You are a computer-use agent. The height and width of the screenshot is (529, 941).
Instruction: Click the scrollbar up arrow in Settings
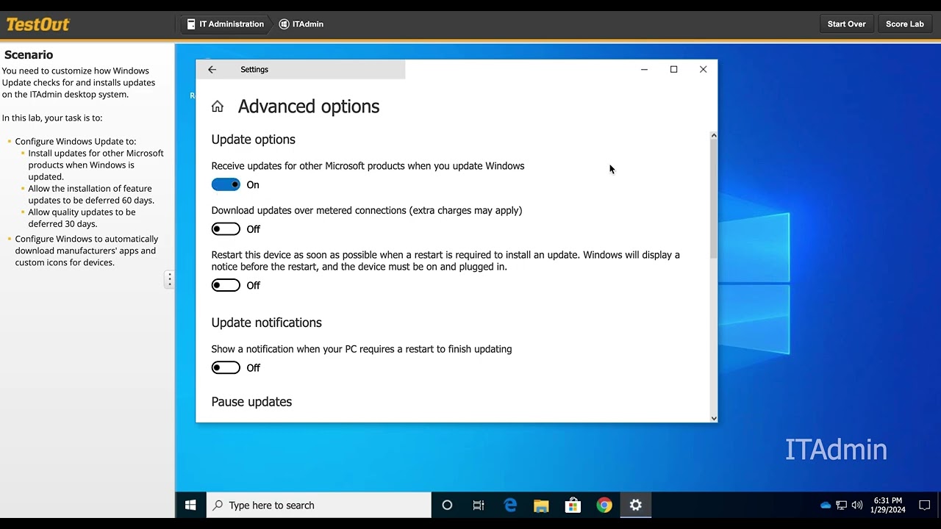[713, 136]
